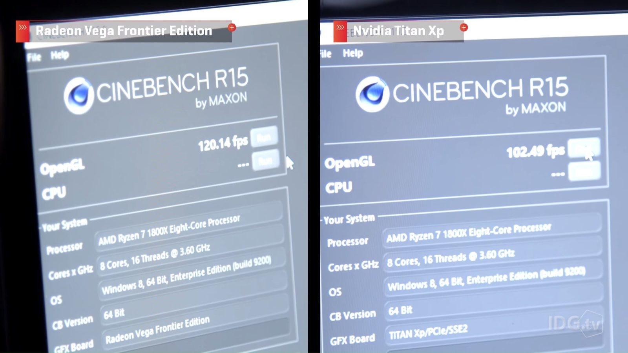This screenshot has width=628, height=353.
Task: Click the Cinebench logo sphere in Titan Xp window
Action: tap(372, 94)
